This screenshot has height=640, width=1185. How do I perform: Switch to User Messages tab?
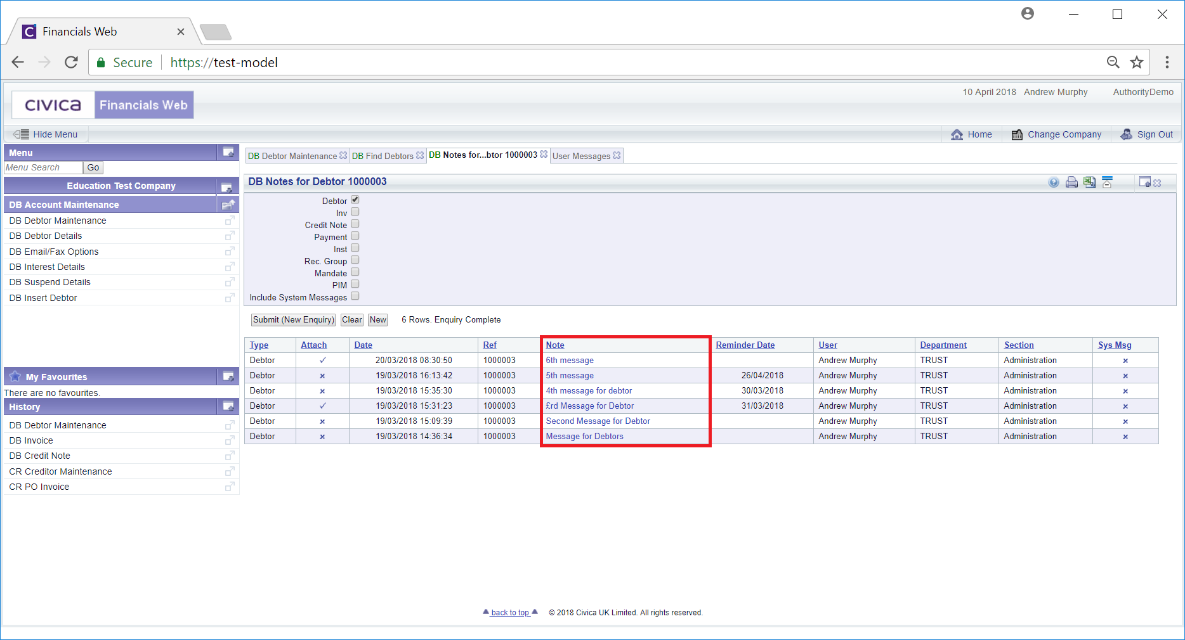(581, 156)
